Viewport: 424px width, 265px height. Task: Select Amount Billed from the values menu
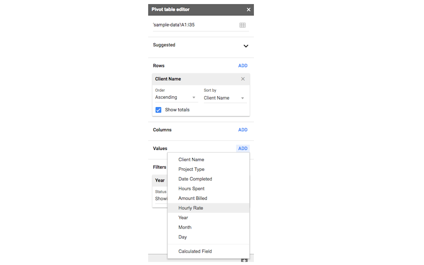193,198
